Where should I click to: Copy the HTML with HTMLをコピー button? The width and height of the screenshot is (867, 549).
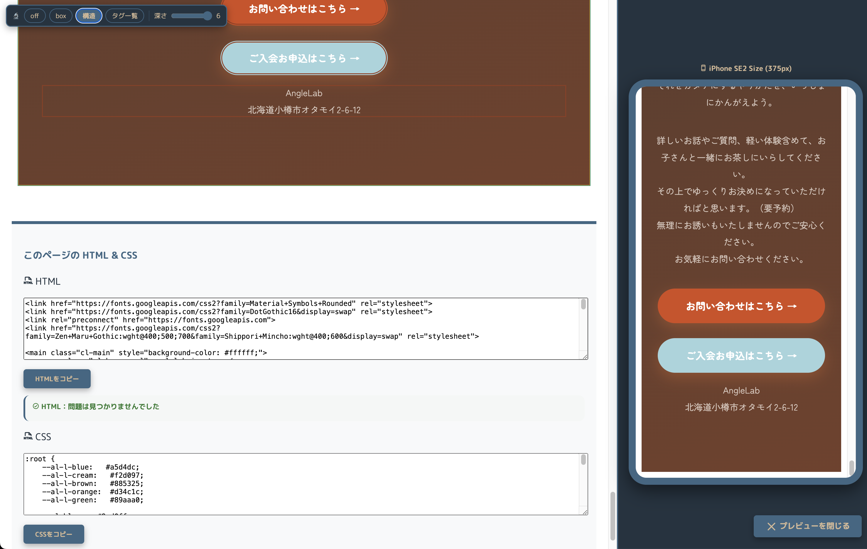(x=57, y=379)
